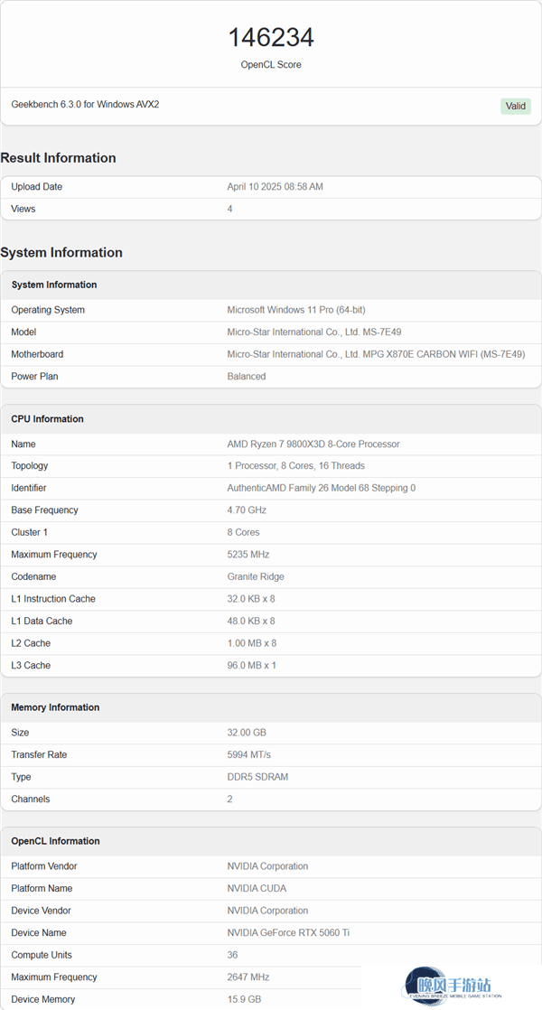Click the Operating System row label
This screenshot has width=542, height=1010.
click(x=48, y=310)
